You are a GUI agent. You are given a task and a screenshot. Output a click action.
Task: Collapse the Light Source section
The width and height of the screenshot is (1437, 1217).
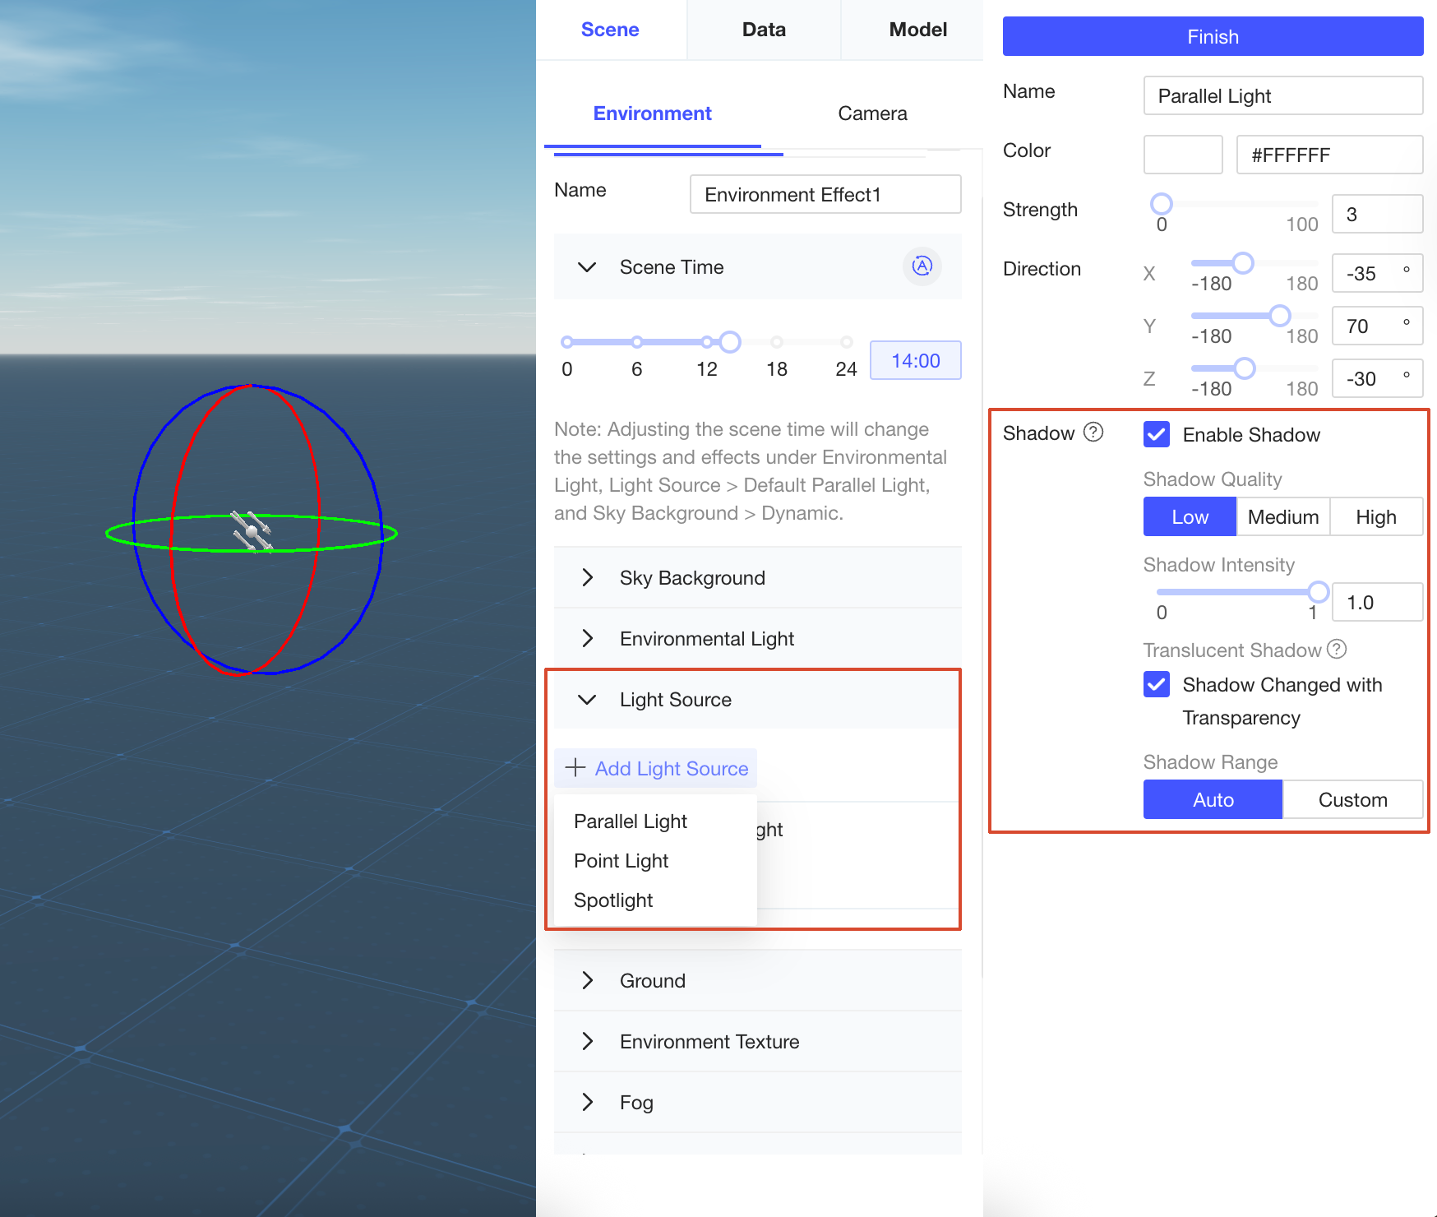pyautogui.click(x=757, y=699)
